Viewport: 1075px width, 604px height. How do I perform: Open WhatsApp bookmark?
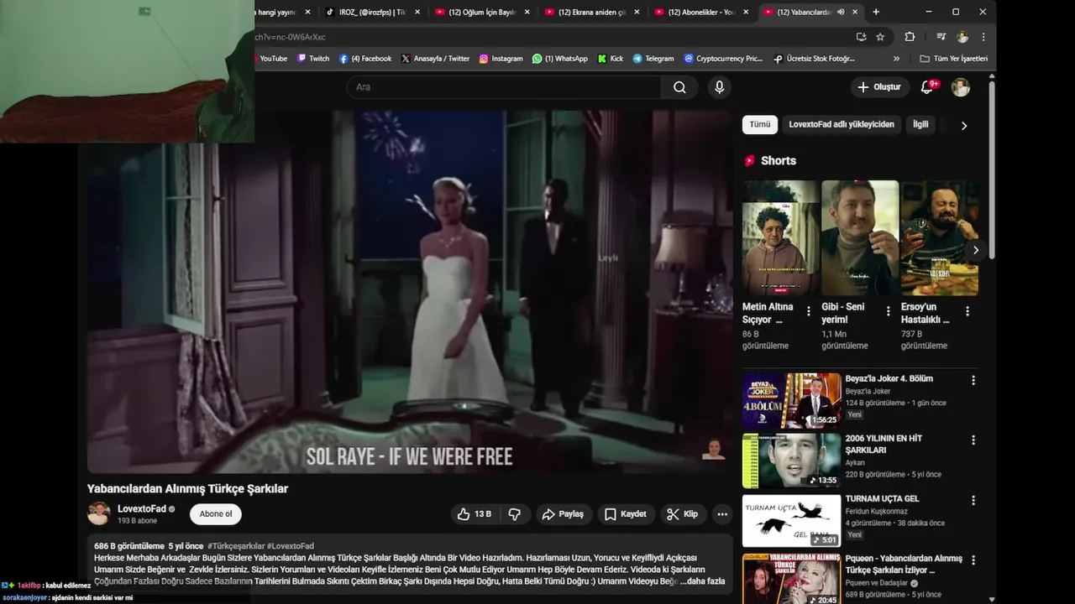[x=560, y=59]
